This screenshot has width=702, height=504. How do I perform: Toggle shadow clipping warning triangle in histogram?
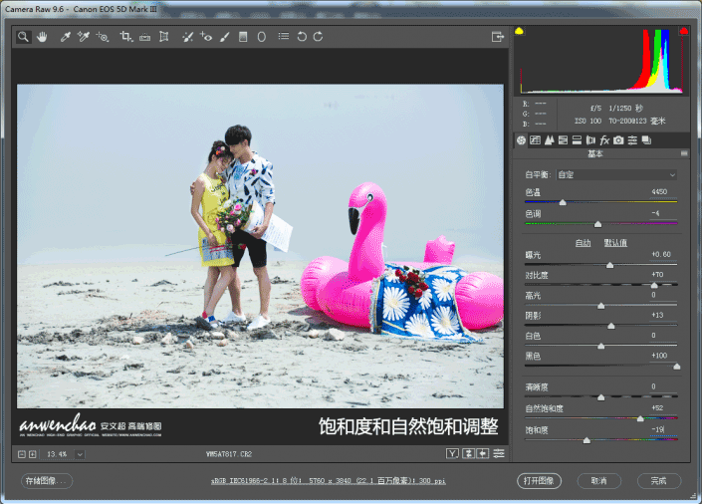pos(519,31)
